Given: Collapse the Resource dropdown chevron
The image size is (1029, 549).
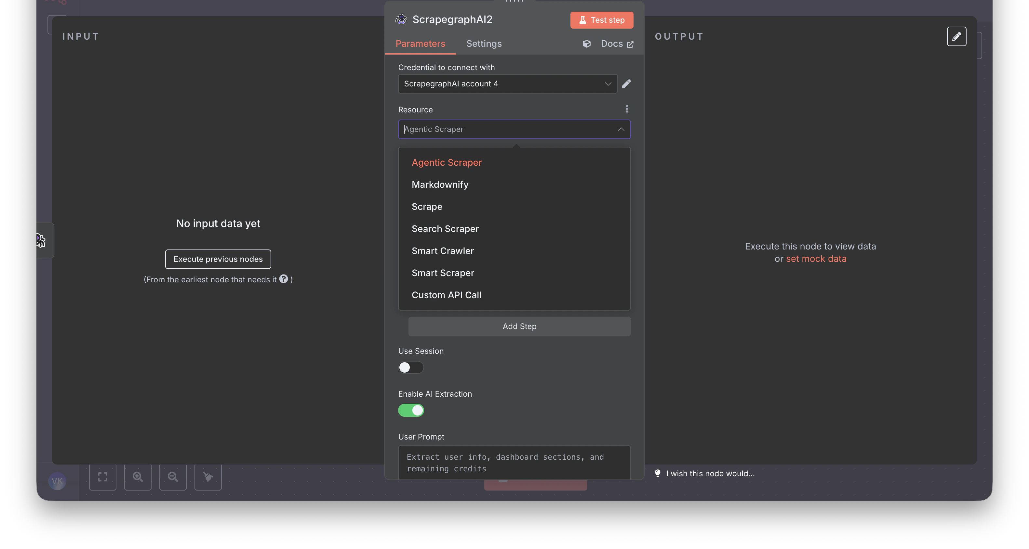Looking at the screenshot, I should pyautogui.click(x=621, y=129).
